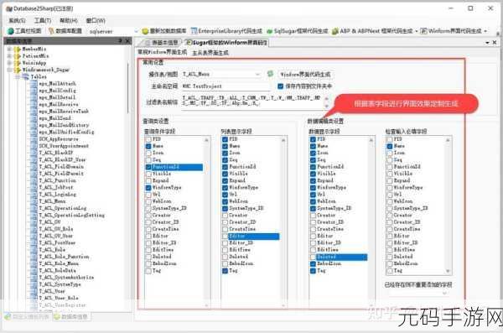Open the document tab list dropdown arrow
Image resolution: width=503 pixels, height=333 pixels.
[x=488, y=43]
